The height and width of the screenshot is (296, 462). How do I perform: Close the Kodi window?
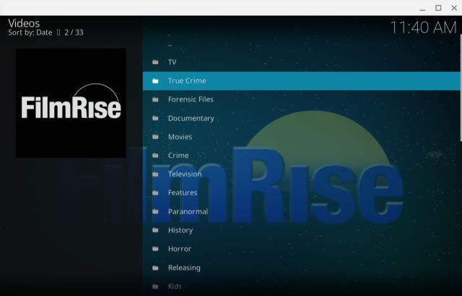(x=454, y=8)
